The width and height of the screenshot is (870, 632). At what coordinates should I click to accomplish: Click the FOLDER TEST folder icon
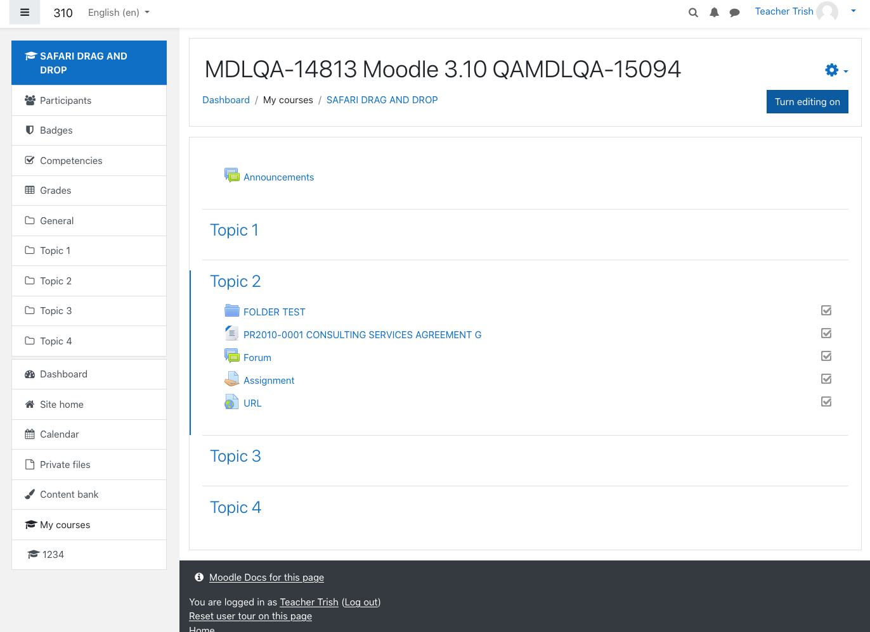(x=232, y=310)
